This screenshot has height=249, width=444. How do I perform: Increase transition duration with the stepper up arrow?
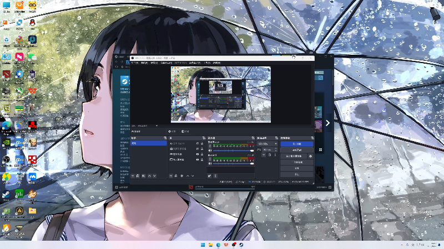276,149
